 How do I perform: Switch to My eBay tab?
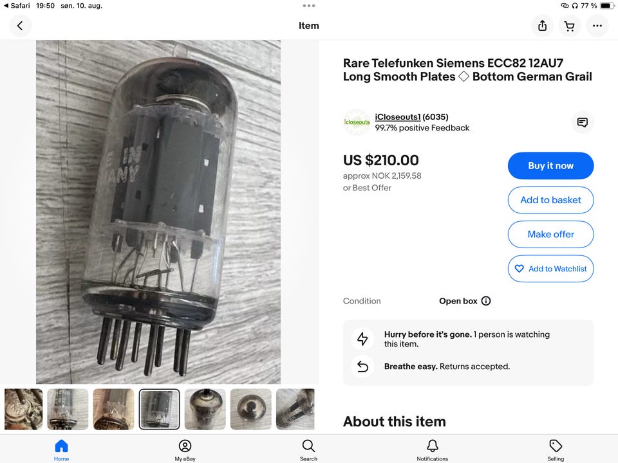185,450
